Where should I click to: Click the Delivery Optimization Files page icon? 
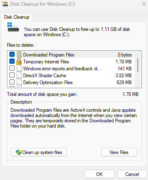(19, 82)
